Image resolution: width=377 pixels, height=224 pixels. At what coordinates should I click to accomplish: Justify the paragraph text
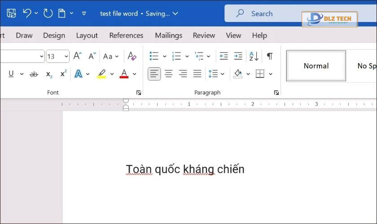click(197, 74)
